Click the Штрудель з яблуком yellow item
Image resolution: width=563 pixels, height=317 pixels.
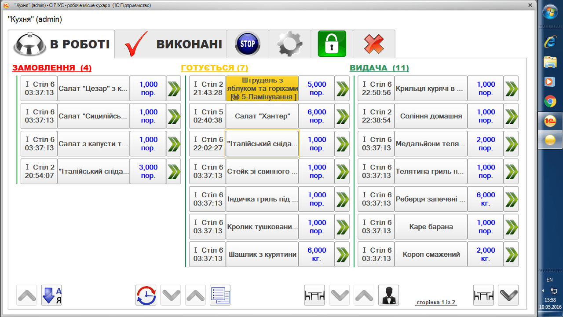click(x=262, y=88)
